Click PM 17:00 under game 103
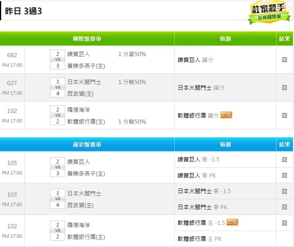The height and width of the screenshot is (247, 294). 12,204
